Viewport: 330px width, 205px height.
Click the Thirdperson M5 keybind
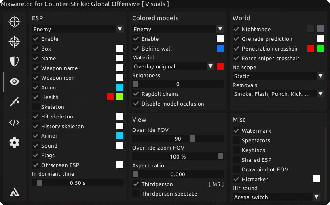pos(216,184)
